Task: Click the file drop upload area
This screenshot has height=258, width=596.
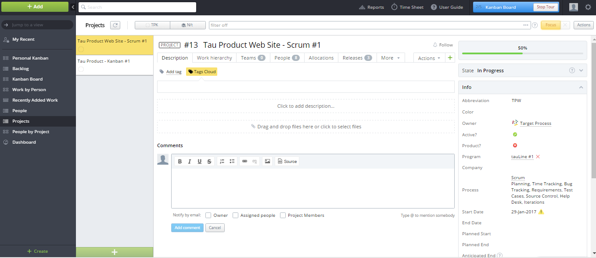Action: point(306,127)
